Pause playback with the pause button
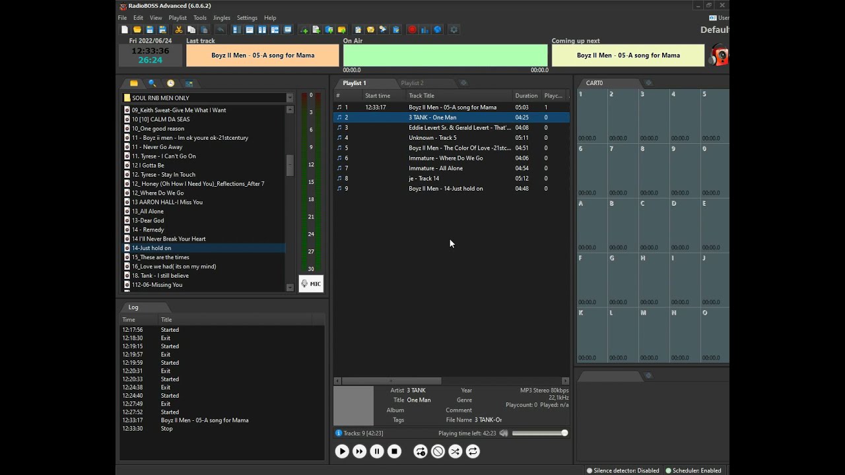Image resolution: width=845 pixels, height=475 pixels. point(377,451)
